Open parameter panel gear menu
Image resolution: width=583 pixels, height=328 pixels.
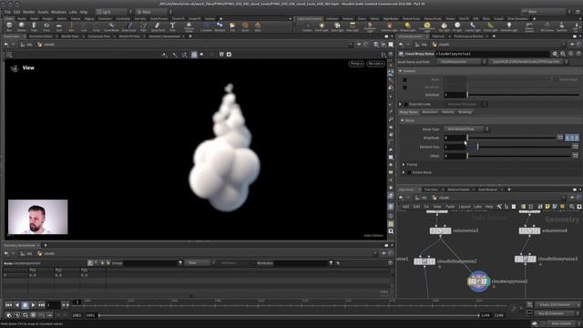pos(555,54)
